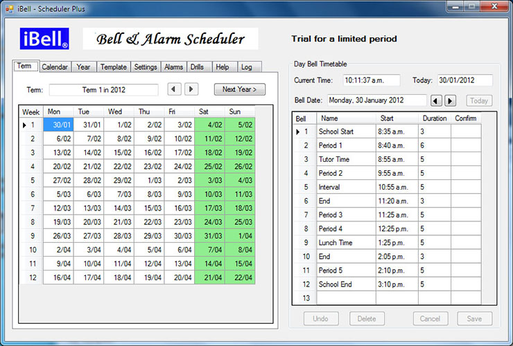513x346 pixels.
Task: Switch to the Alarms tab
Action: (174, 67)
